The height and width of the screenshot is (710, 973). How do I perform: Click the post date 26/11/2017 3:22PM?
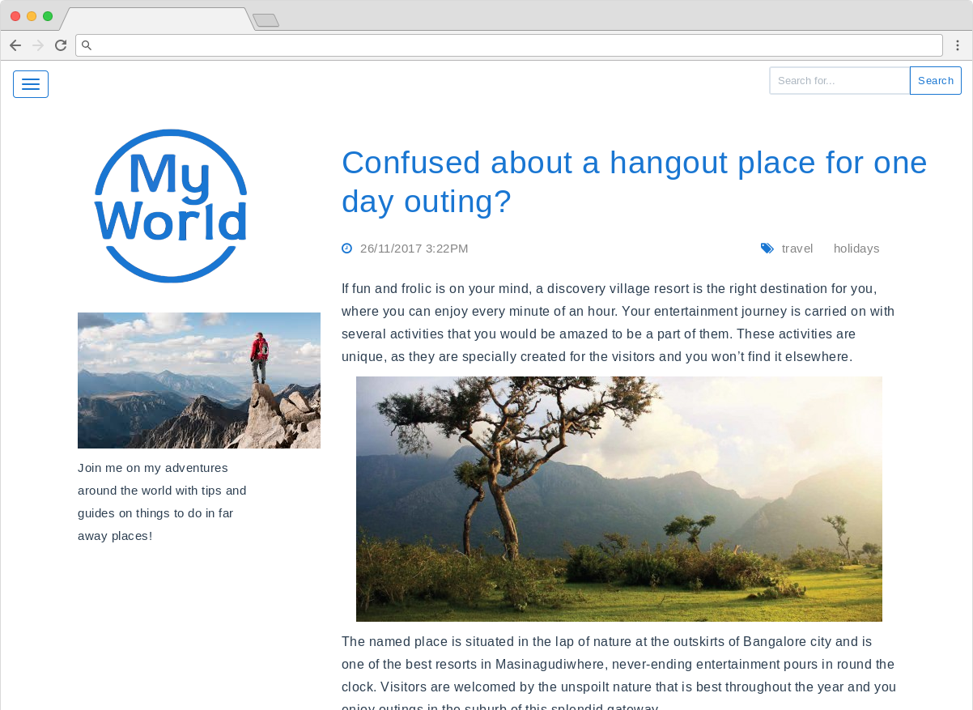(x=414, y=249)
